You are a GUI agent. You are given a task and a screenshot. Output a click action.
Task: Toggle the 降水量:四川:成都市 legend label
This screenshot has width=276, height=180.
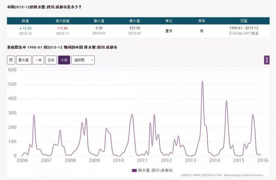tap(155, 170)
